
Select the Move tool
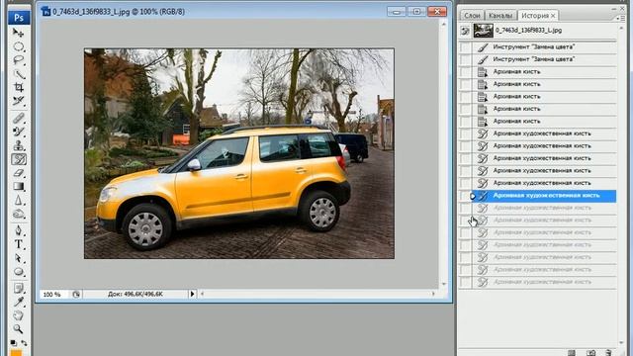[18, 33]
